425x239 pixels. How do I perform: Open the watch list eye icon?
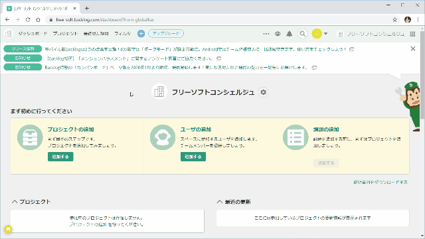(x=278, y=34)
